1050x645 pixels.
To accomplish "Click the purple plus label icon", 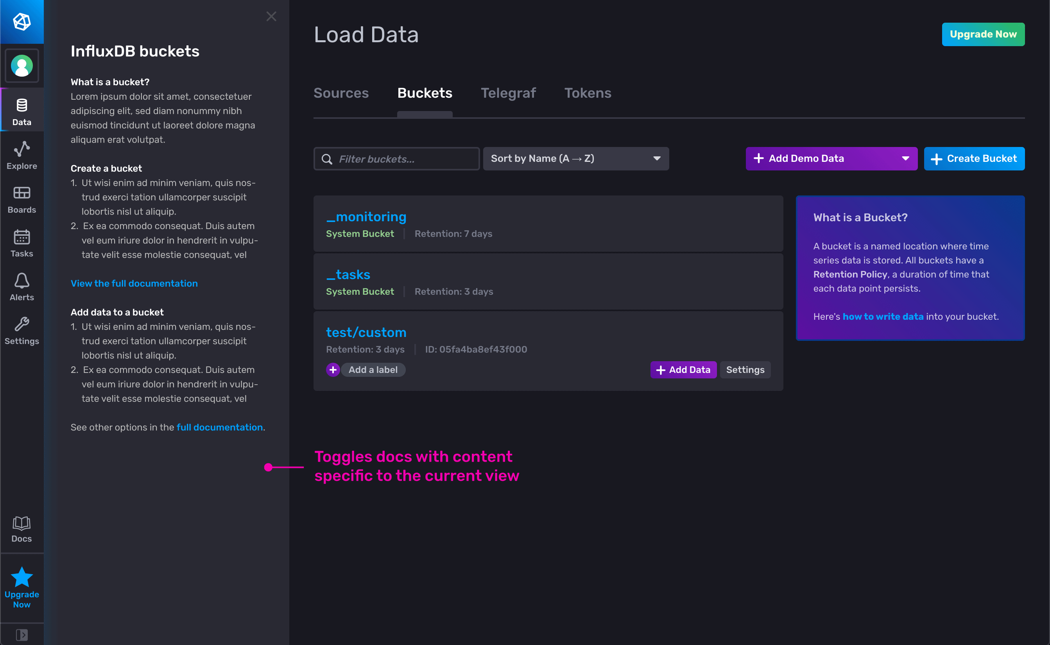I will 333,370.
